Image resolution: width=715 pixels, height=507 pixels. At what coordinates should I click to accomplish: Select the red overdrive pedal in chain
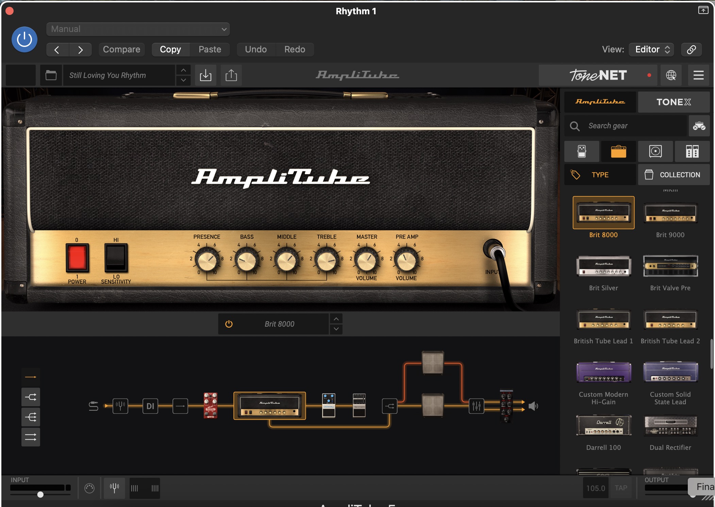[211, 406]
